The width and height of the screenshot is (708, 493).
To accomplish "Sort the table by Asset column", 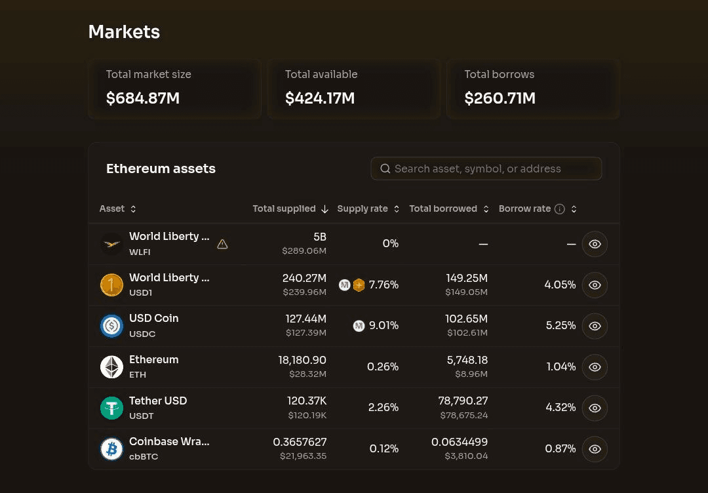I will [x=118, y=209].
